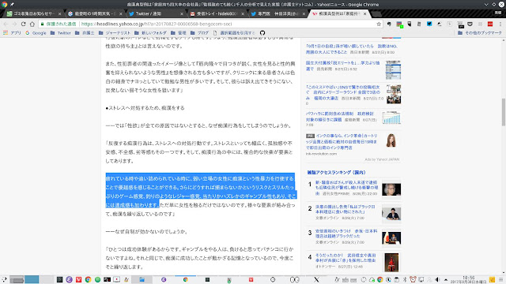Click the clock showing 10:56
The image size is (506, 284).
[x=468, y=279]
